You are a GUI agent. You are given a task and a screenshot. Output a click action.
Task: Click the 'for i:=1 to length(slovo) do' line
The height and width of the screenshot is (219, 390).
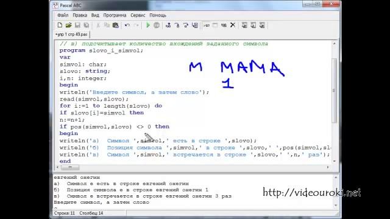[111, 106]
